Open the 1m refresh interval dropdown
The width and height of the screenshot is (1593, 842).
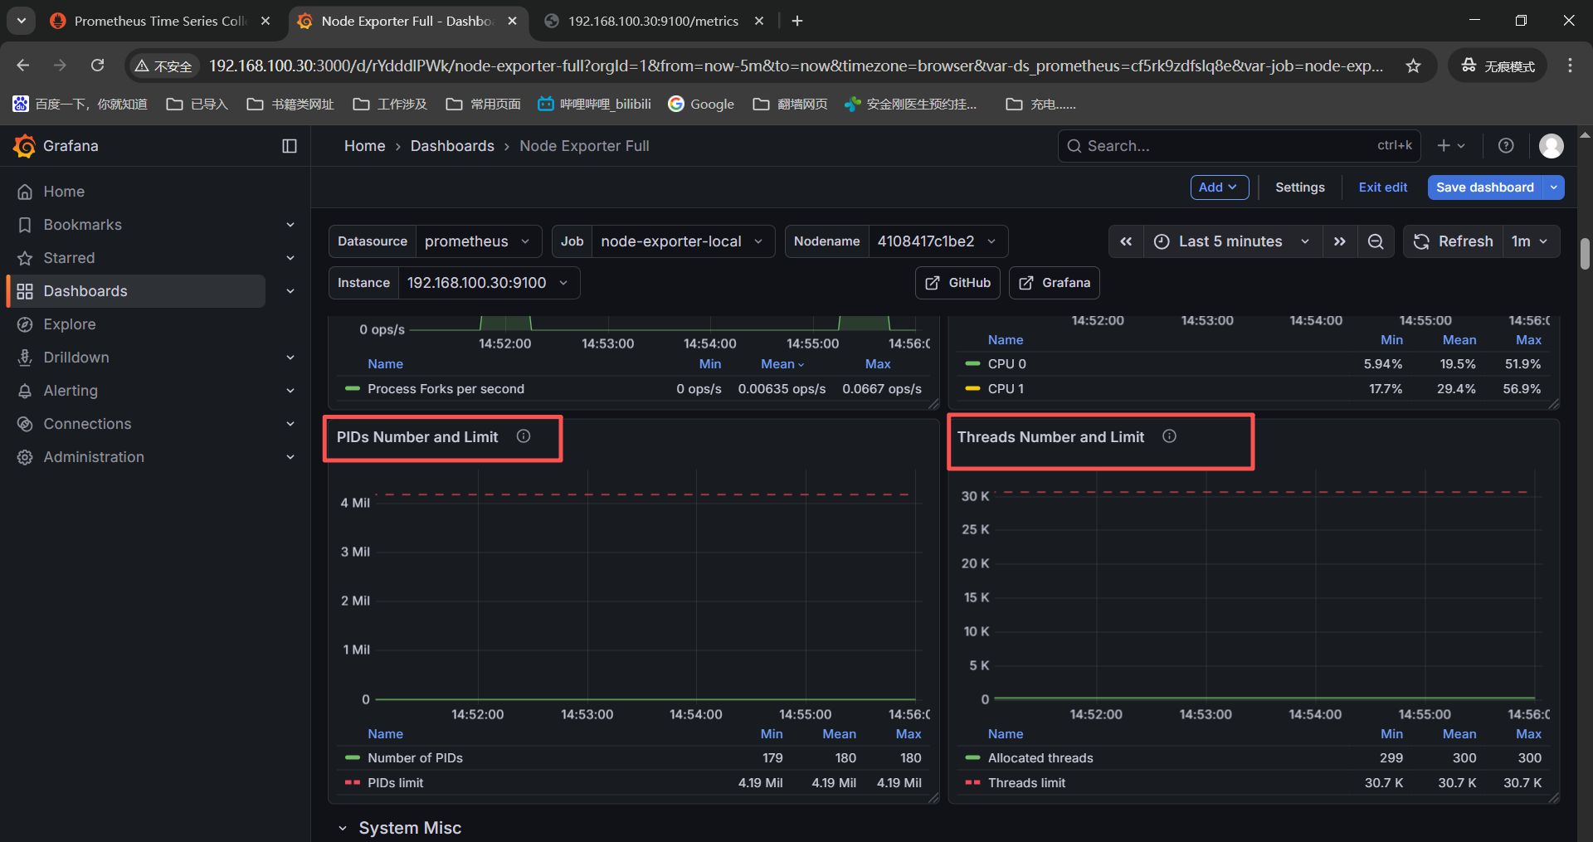(x=1531, y=241)
